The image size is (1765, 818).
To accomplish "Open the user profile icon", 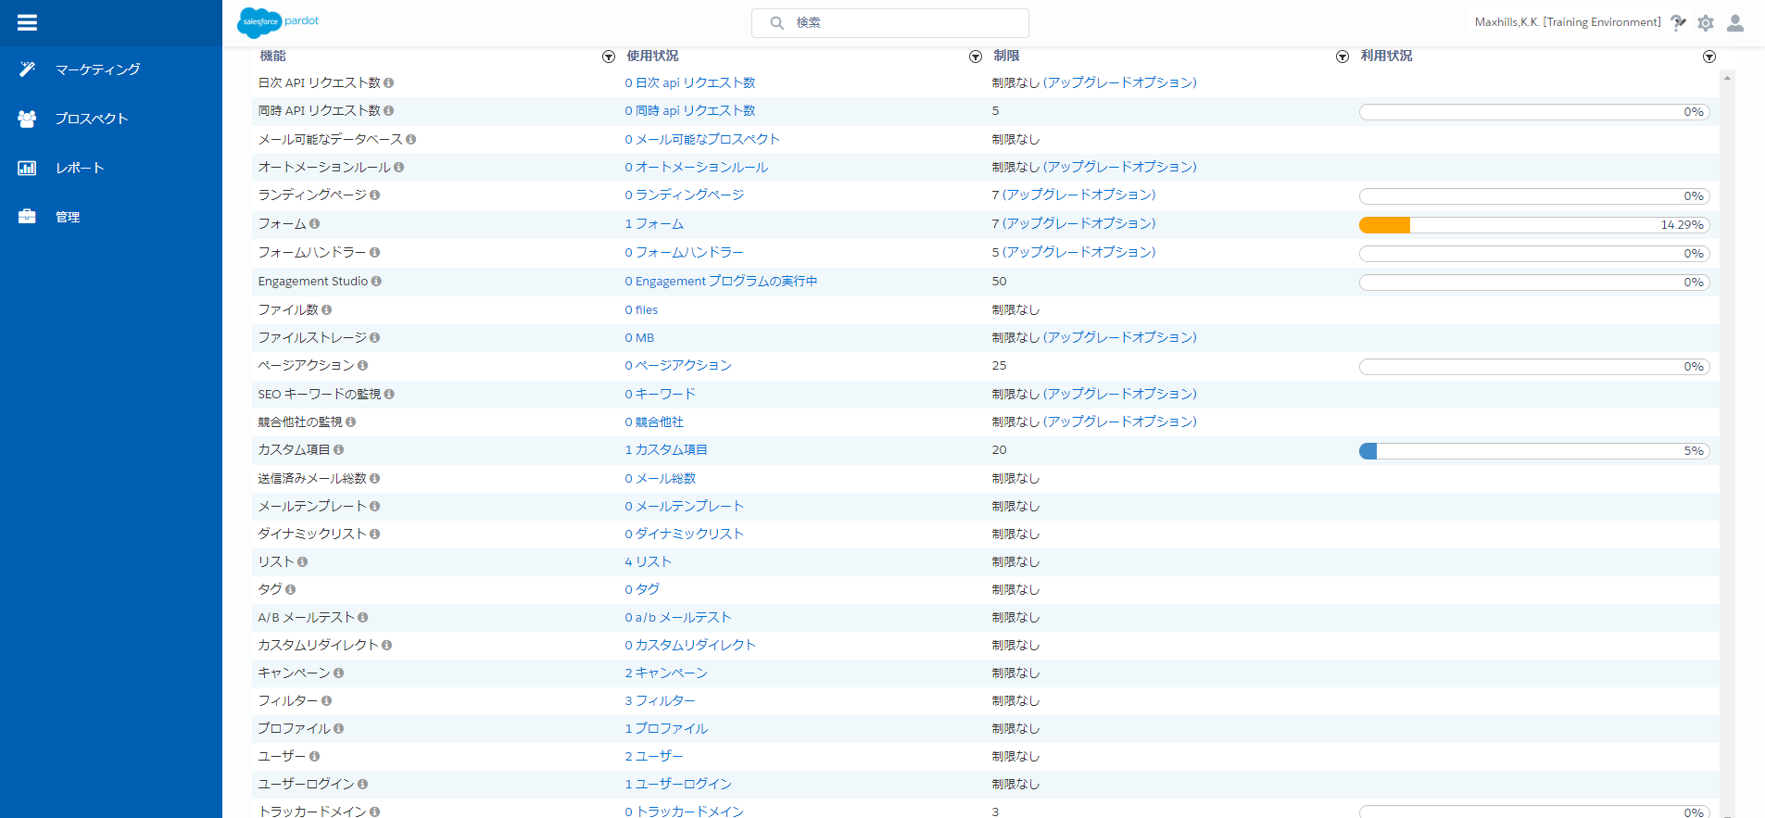I will click(1735, 23).
